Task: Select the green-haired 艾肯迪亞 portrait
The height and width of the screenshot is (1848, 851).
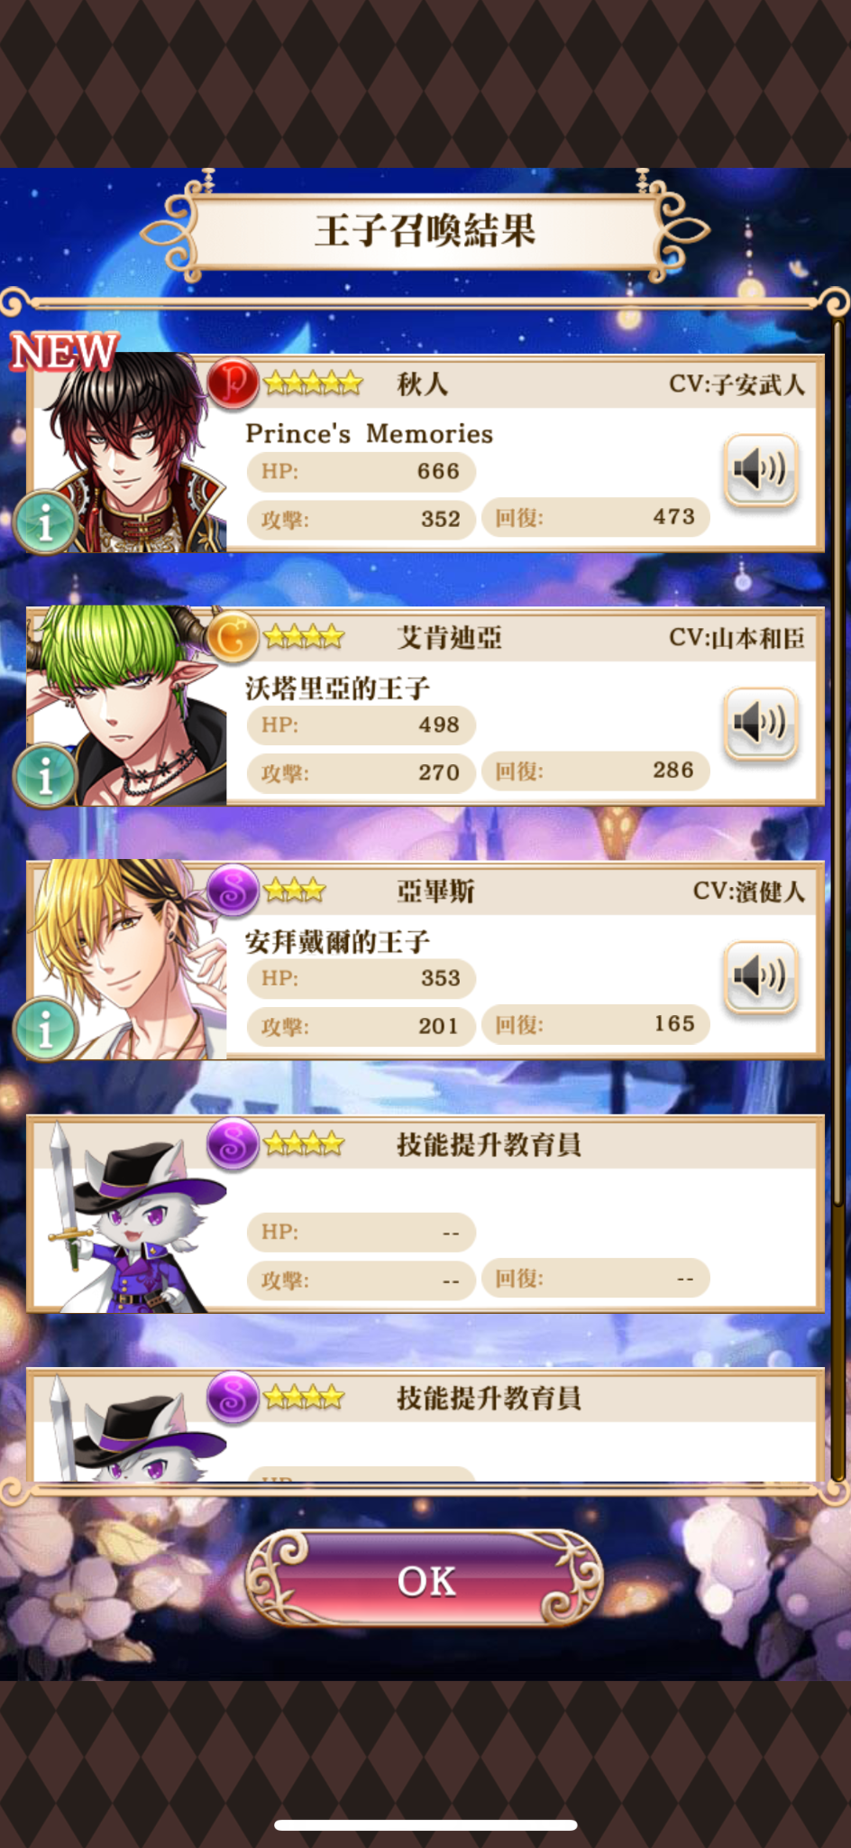Action: pyautogui.click(x=126, y=707)
